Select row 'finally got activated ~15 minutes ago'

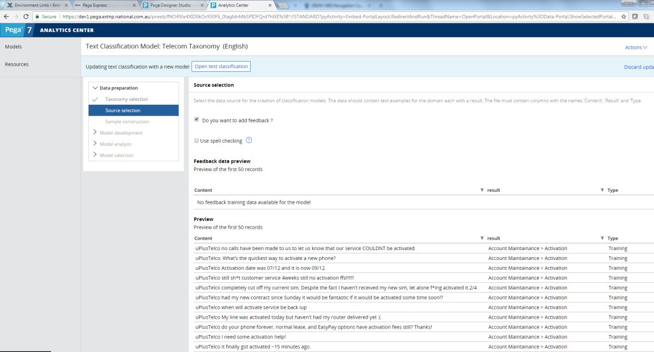click(423, 347)
